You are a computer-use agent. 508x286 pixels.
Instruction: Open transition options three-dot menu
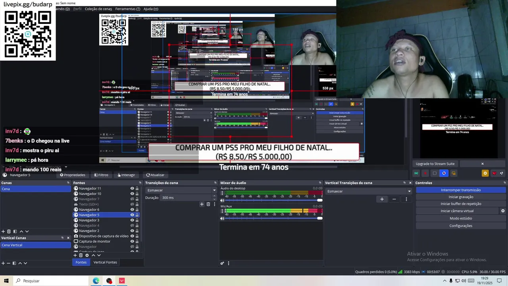[x=214, y=204]
